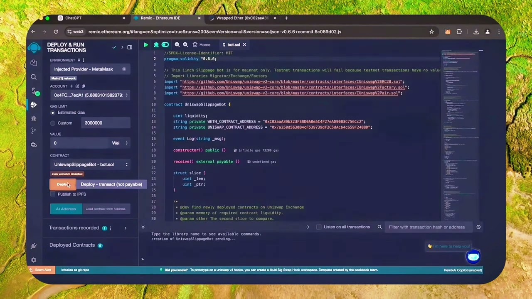
Task: Clear the terminal with the circle-slash icon
Action: click(x=478, y=227)
